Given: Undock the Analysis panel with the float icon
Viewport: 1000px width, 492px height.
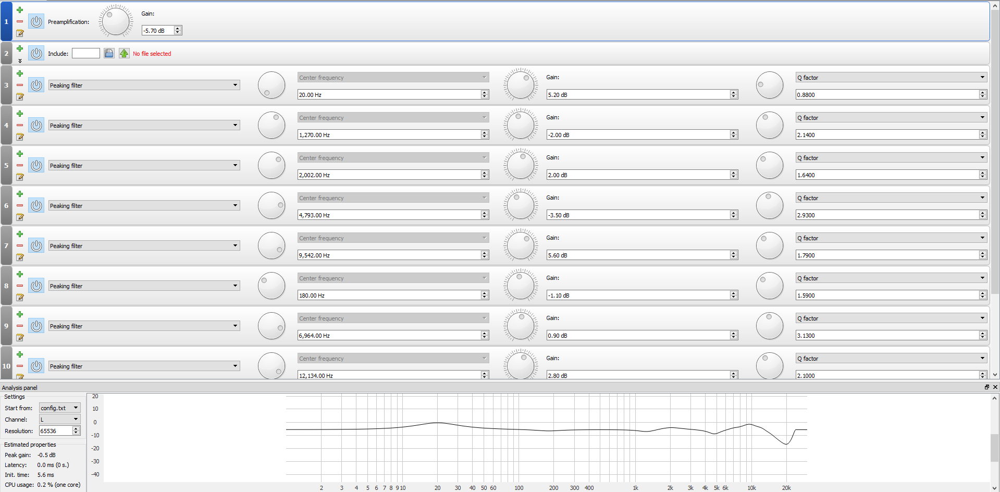Looking at the screenshot, I should pos(987,387).
